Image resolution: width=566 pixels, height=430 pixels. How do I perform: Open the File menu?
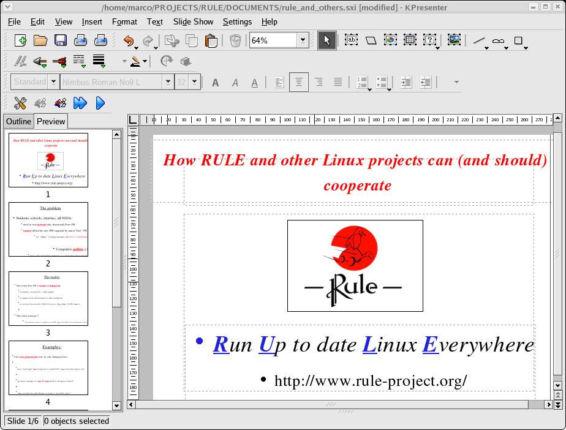(14, 21)
